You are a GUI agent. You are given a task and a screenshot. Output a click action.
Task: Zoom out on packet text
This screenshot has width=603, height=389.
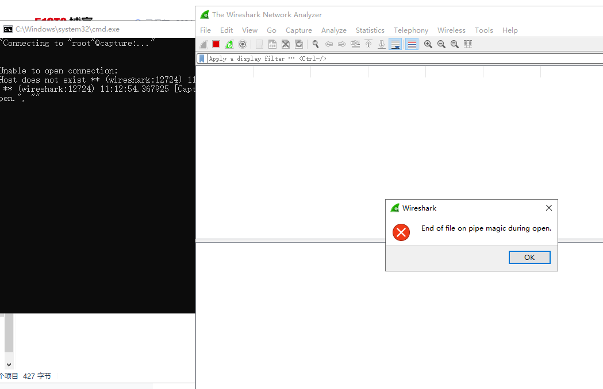(441, 45)
